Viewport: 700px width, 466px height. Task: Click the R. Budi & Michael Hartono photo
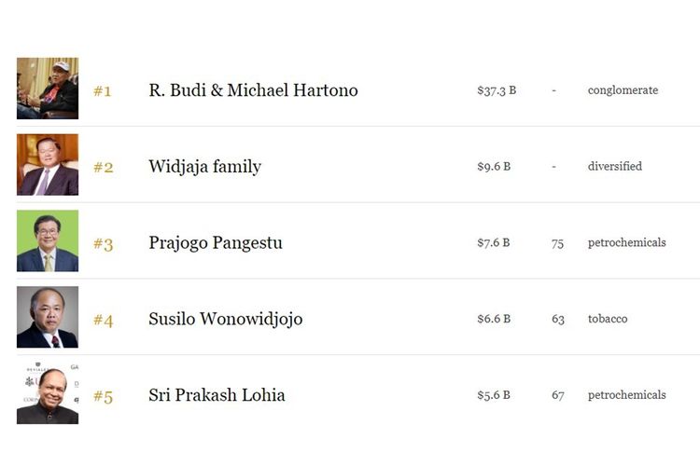click(x=48, y=89)
